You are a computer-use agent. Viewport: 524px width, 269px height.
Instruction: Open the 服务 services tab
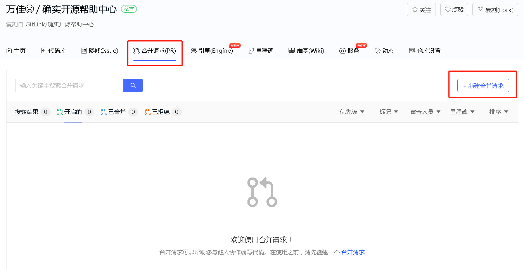349,51
